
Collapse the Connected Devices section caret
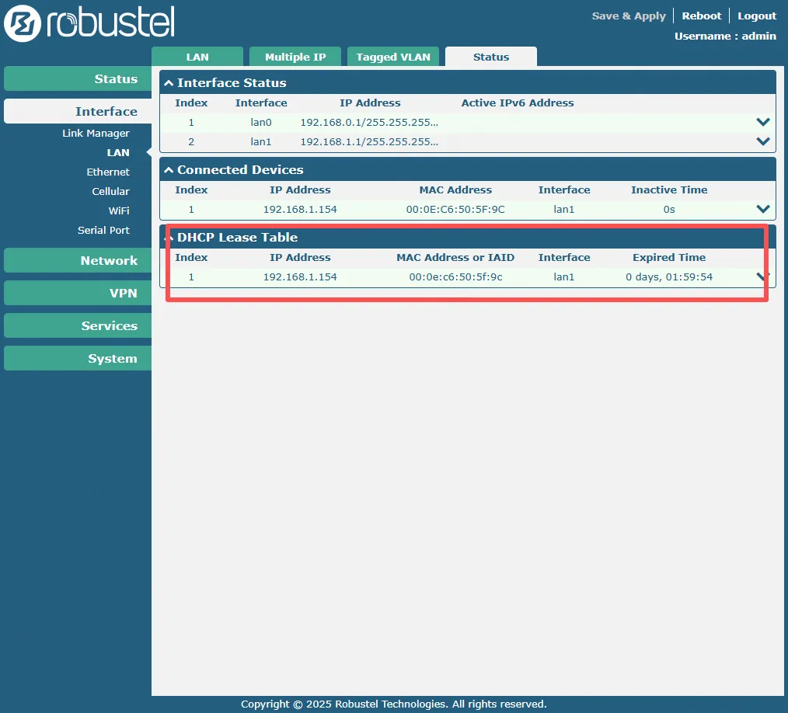[x=169, y=170]
